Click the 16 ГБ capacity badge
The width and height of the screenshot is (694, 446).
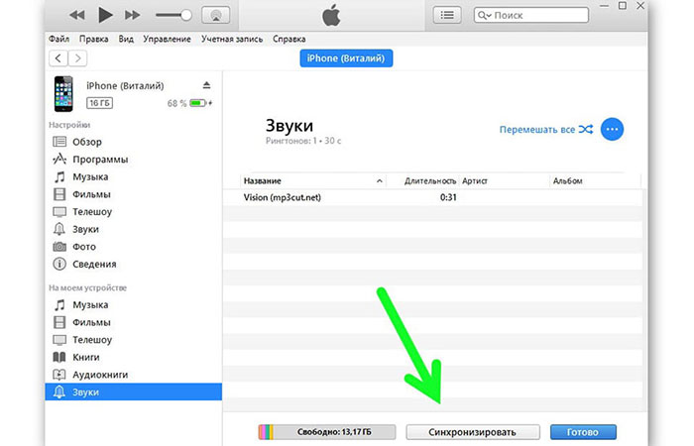click(x=99, y=103)
